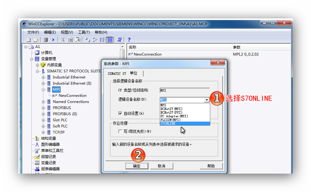Click the Deactivate (stop) runtime icon
This screenshot has height=192, width=311.
click(46, 40)
